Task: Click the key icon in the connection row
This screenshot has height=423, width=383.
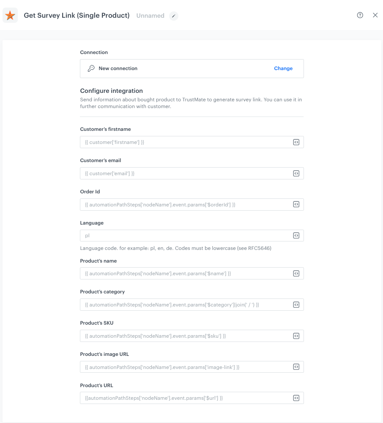Action: point(91,68)
